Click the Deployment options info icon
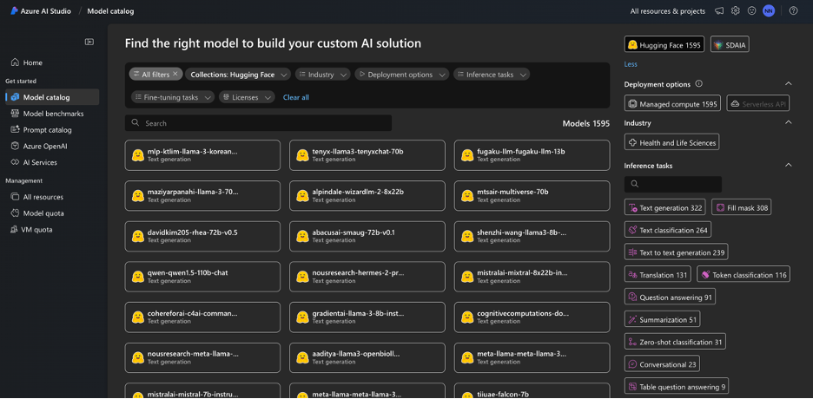This screenshot has height=399, width=813. click(x=698, y=84)
